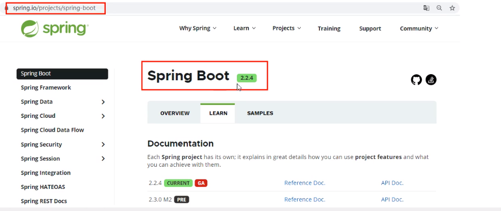Select Spring Framework in the sidebar
This screenshot has height=211, width=501.
pyautogui.click(x=46, y=87)
